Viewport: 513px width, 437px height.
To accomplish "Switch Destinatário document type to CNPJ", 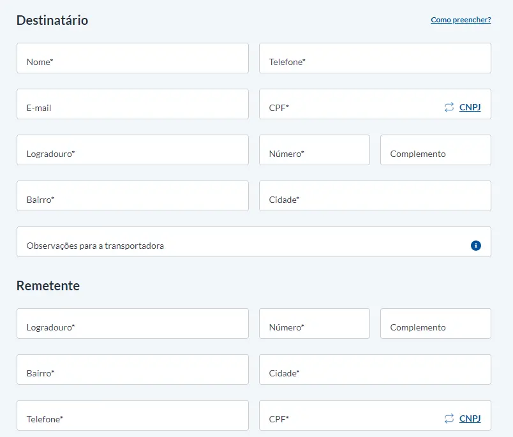I will point(470,107).
